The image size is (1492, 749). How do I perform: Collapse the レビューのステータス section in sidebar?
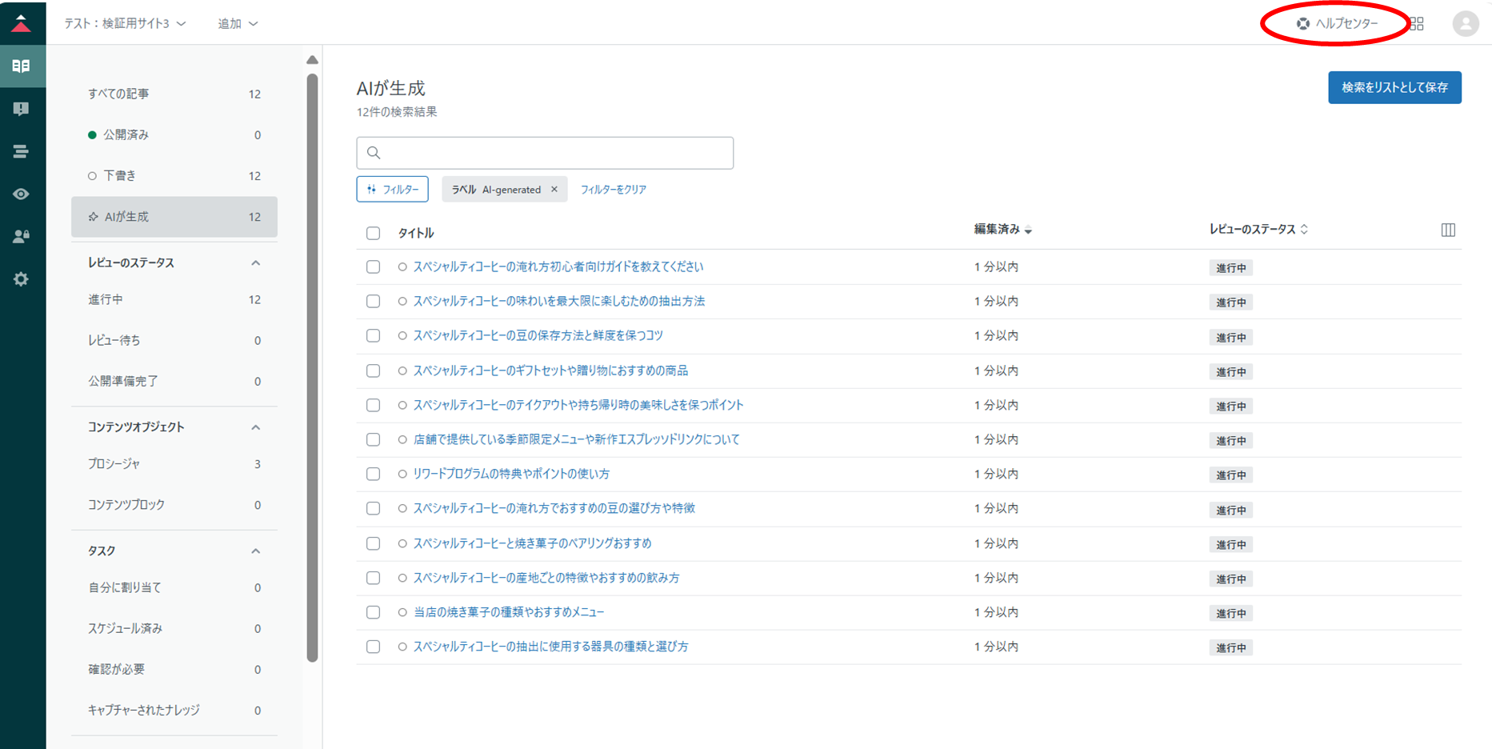pyautogui.click(x=255, y=263)
